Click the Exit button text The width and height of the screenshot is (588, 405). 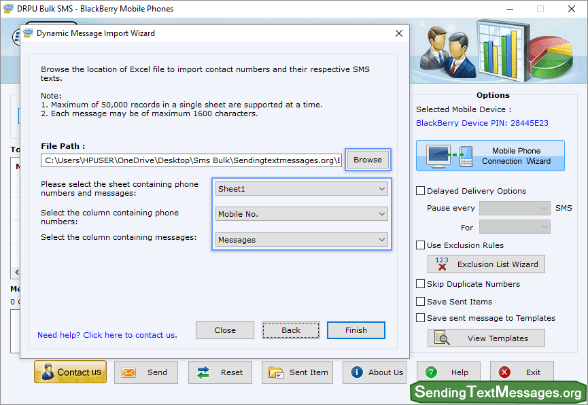click(533, 372)
